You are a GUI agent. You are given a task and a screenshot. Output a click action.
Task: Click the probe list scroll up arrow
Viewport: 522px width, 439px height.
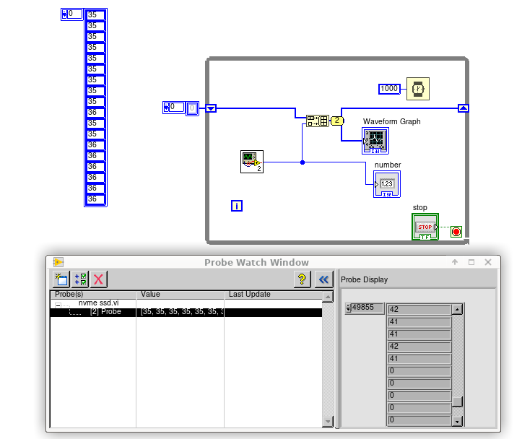click(328, 297)
